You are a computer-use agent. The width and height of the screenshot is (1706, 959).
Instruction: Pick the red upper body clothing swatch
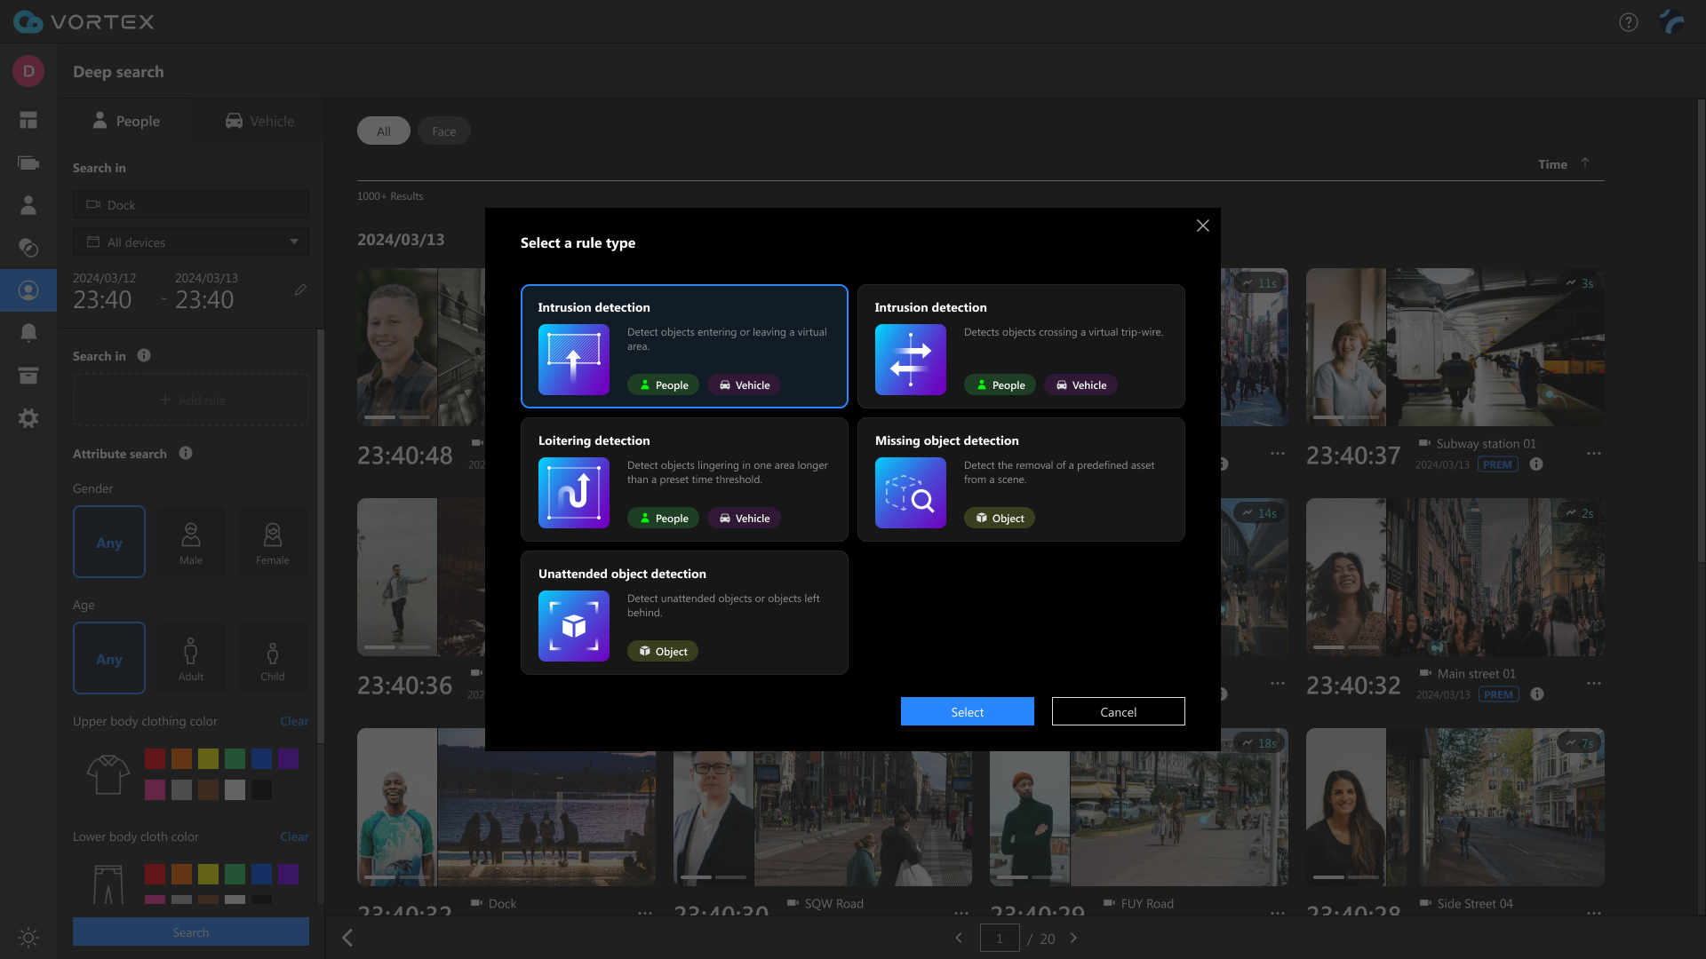click(154, 759)
